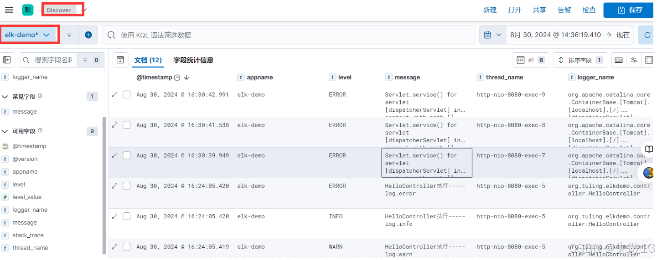
Task: Expand the WARN 16:24:05.419 document row
Action: point(115,247)
